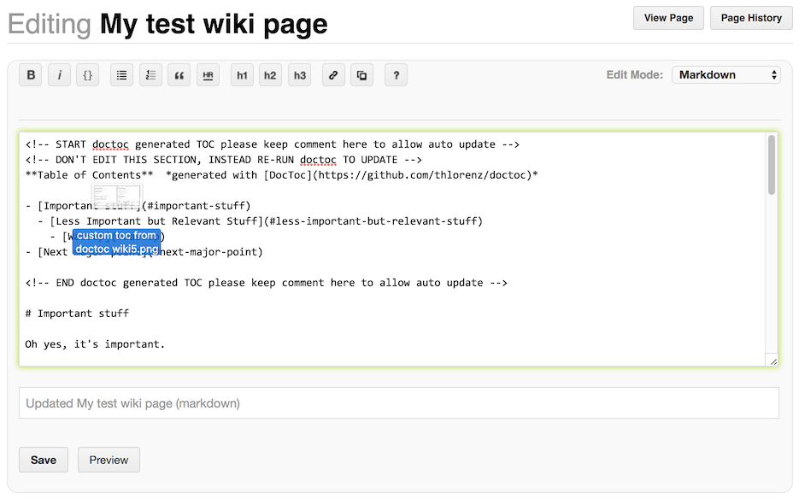Open the help question mark button
Viewport: 799px width, 499px height.
pos(396,75)
